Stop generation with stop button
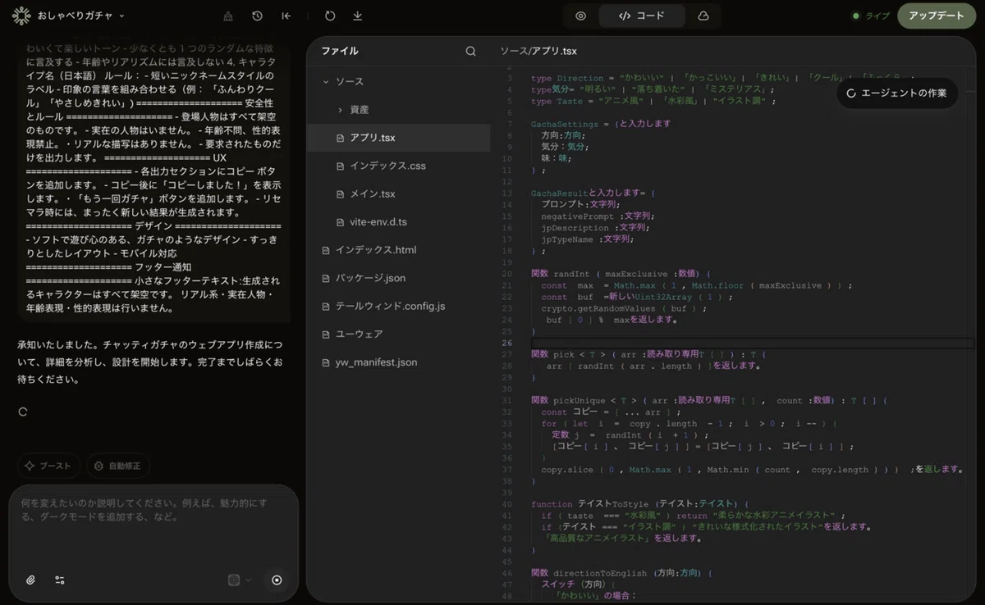Image resolution: width=985 pixels, height=605 pixels. [x=277, y=580]
